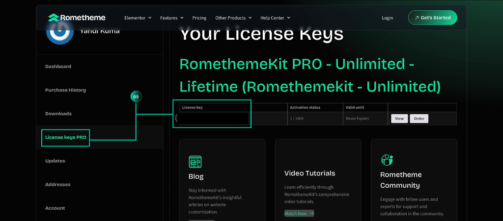Go to Downloads section
The width and height of the screenshot is (503, 221).
click(x=58, y=114)
